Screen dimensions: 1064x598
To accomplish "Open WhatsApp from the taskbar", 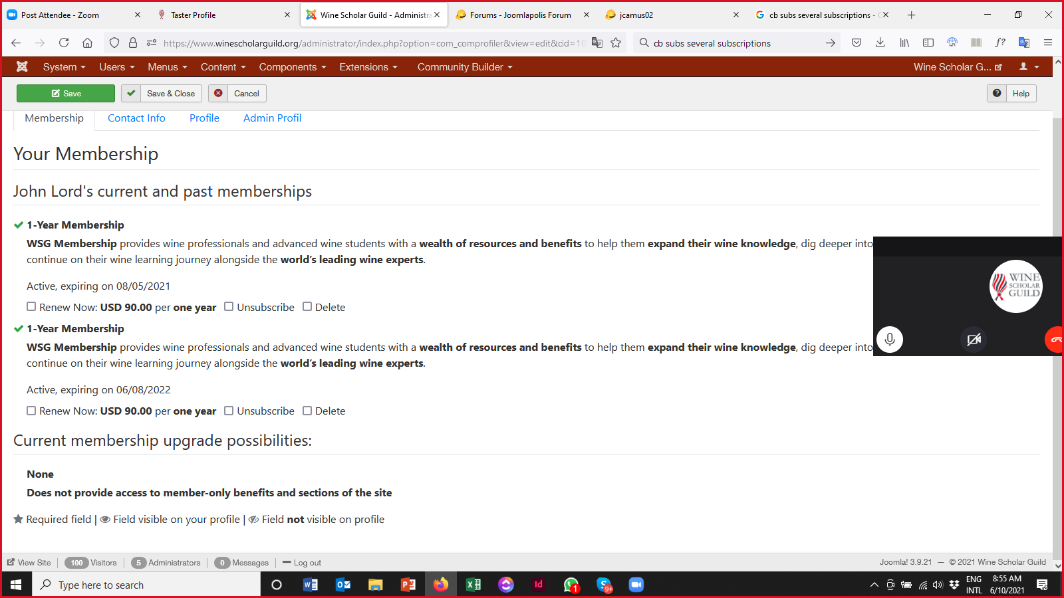I will [x=571, y=585].
